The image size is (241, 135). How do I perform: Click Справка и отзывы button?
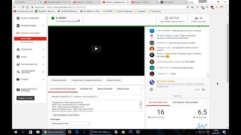tap(26, 98)
